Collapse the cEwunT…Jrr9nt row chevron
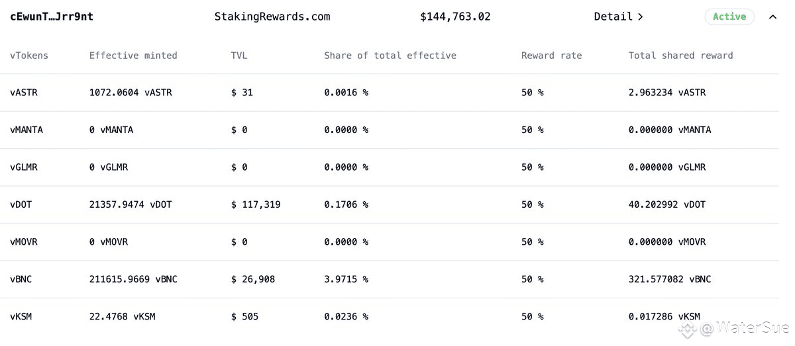The height and width of the screenshot is (346, 795). [x=772, y=17]
